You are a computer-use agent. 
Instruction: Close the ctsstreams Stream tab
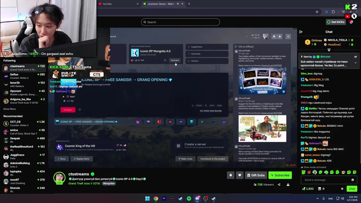[182, 4]
